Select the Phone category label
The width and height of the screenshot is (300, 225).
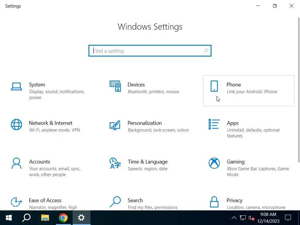pos(233,85)
